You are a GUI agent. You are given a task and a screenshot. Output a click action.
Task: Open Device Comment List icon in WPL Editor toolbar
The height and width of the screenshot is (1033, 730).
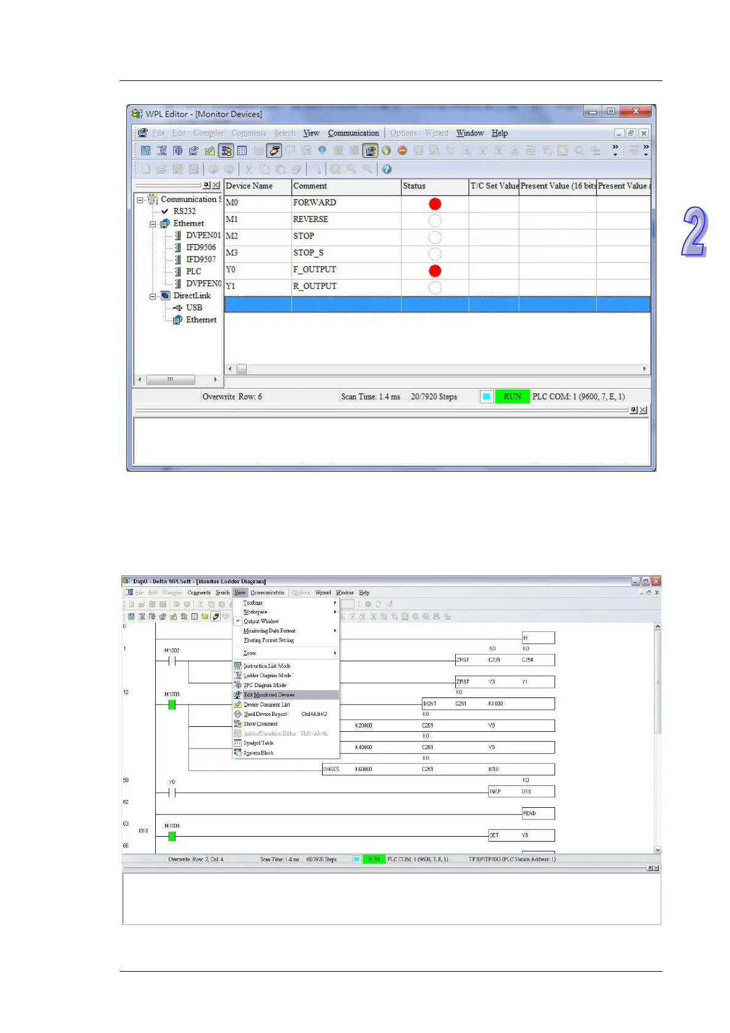coord(210,150)
